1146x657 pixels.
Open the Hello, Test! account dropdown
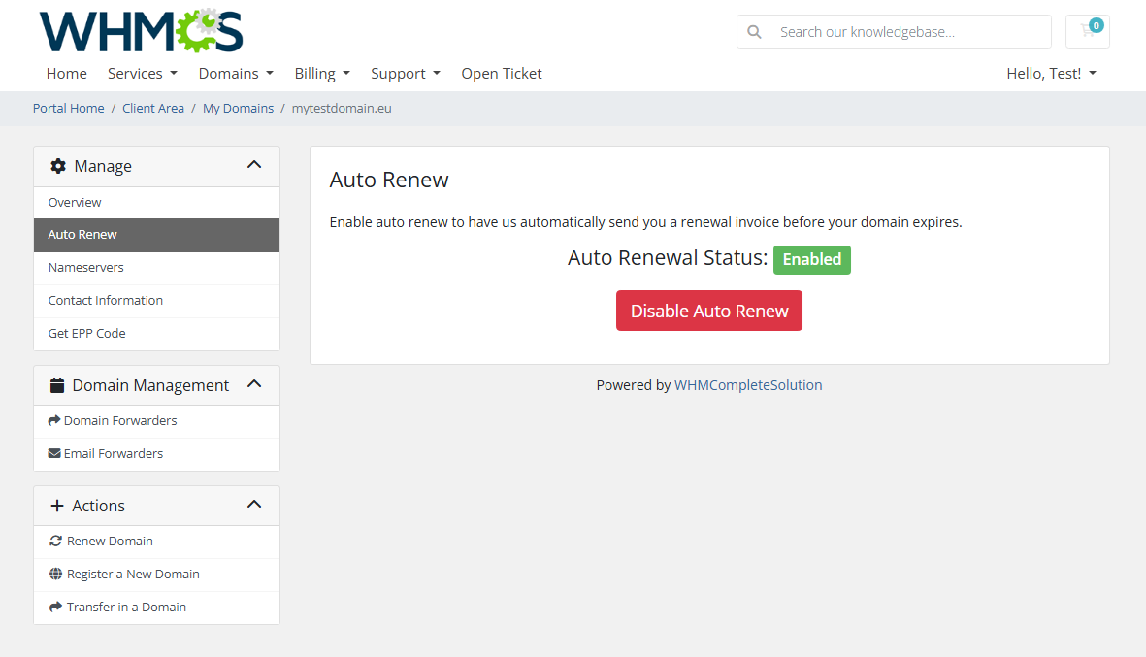[1052, 73]
